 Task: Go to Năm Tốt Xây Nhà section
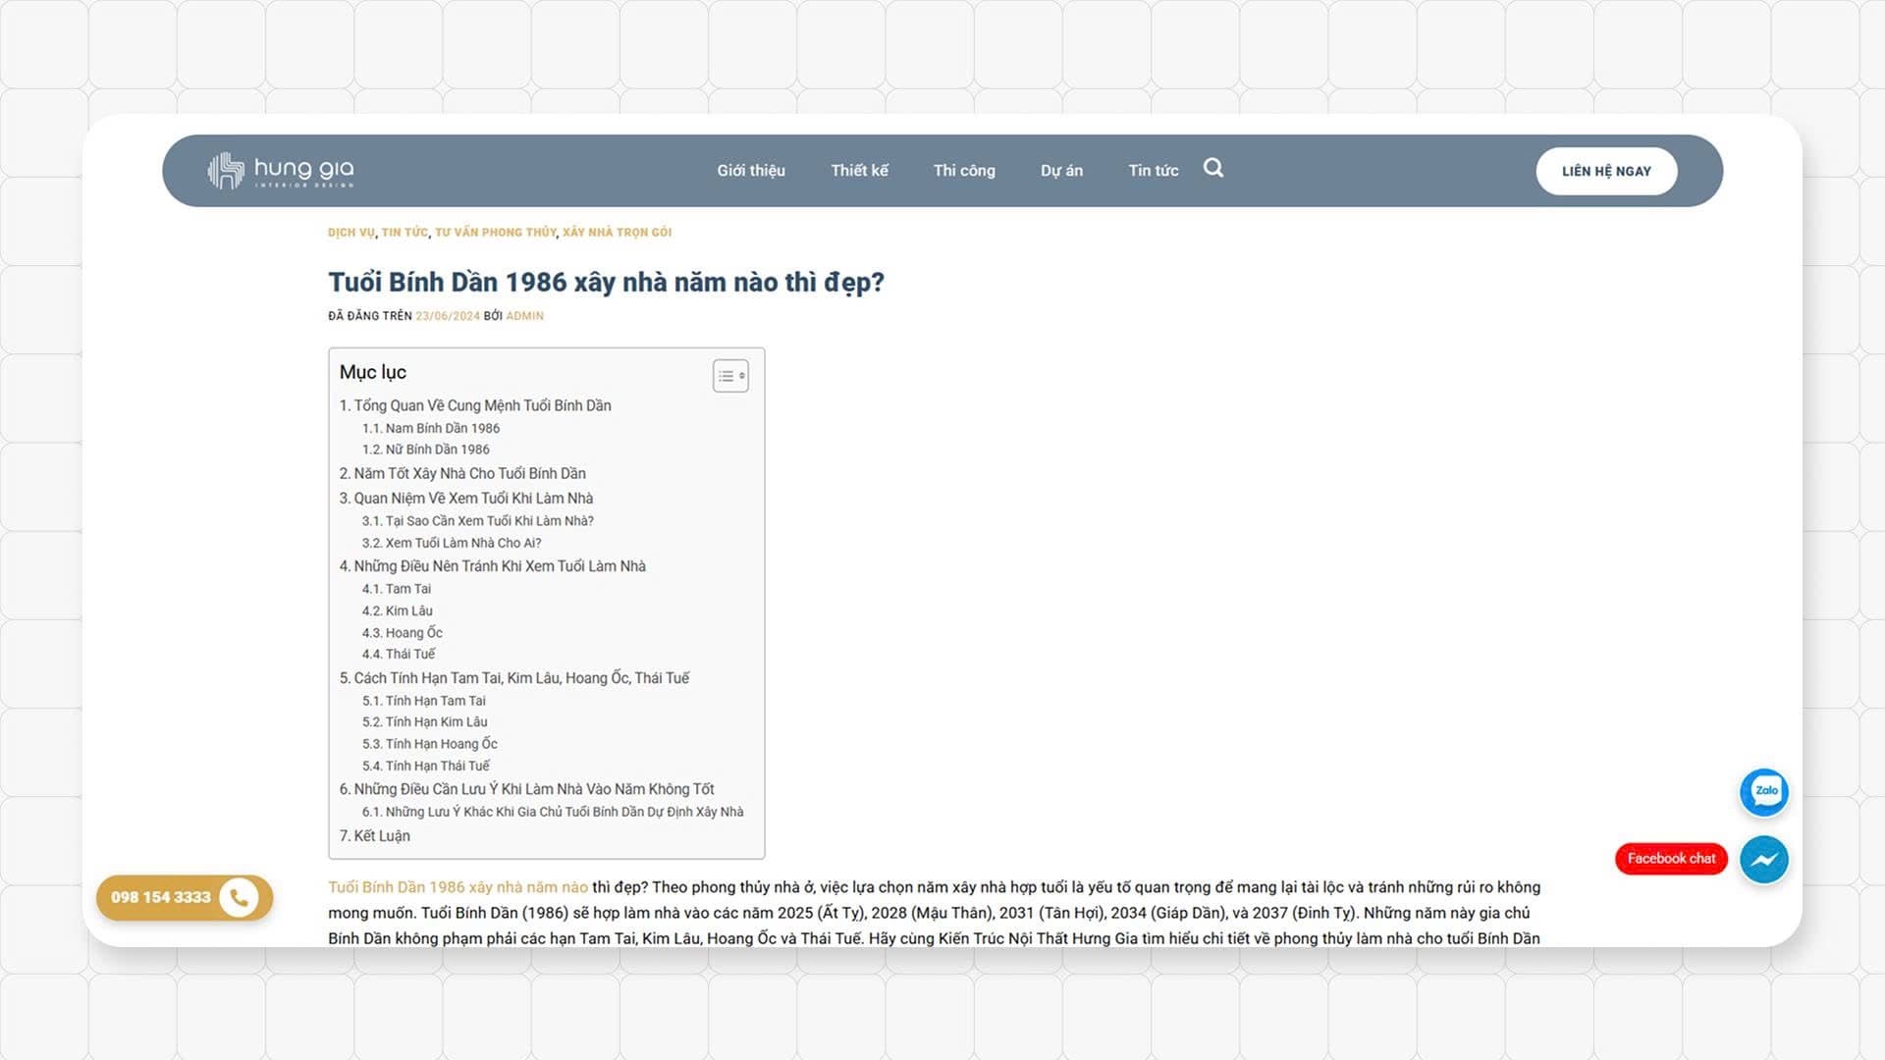click(x=462, y=473)
